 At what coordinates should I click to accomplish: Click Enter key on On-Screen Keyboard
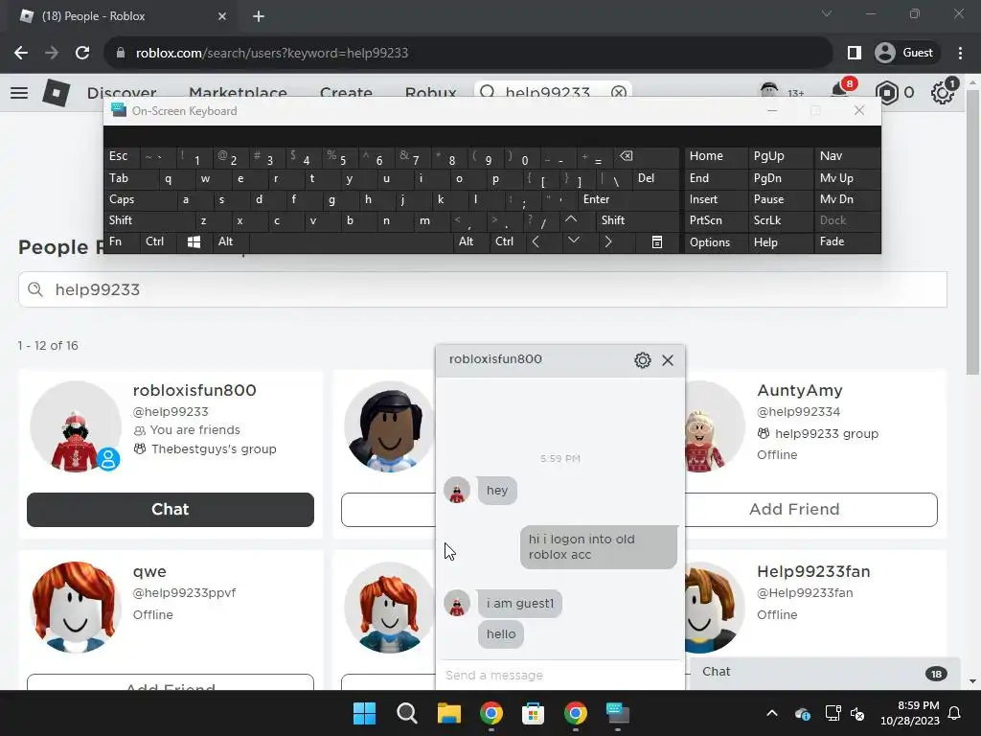(x=628, y=199)
